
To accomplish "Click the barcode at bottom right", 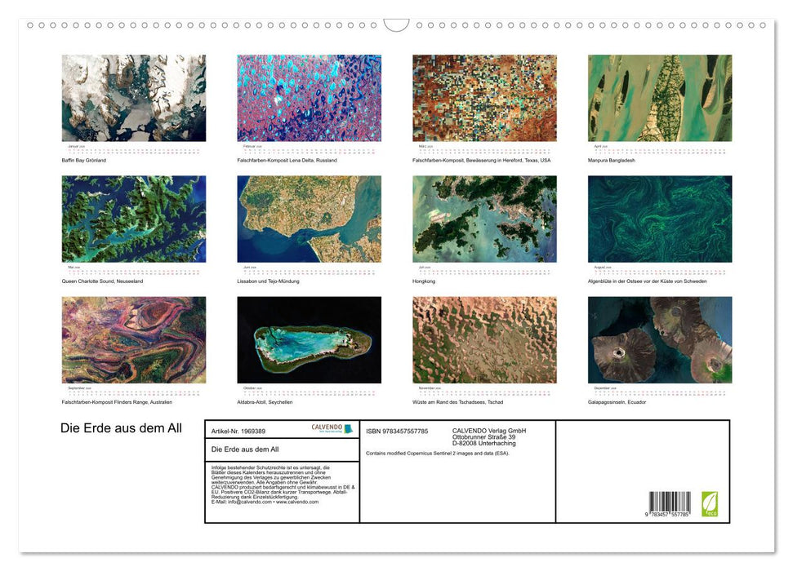I will coord(670,504).
